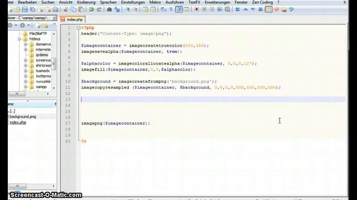This screenshot has height=200, width=357.
Task: Open Find with the binoculars icon
Action: [109, 9]
